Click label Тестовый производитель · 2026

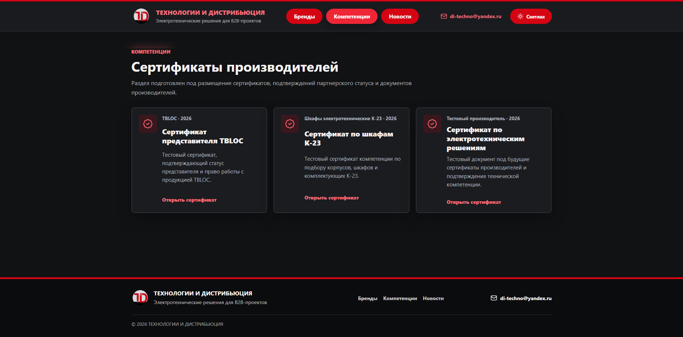pyautogui.click(x=483, y=118)
